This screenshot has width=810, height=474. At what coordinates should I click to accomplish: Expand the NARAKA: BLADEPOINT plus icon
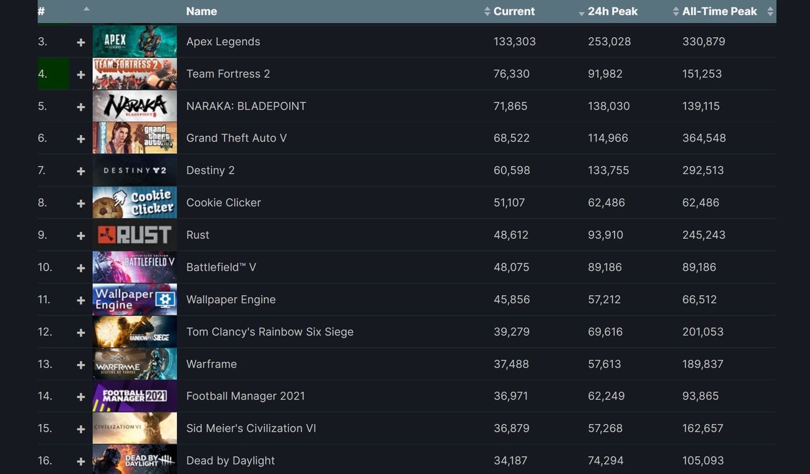81,107
